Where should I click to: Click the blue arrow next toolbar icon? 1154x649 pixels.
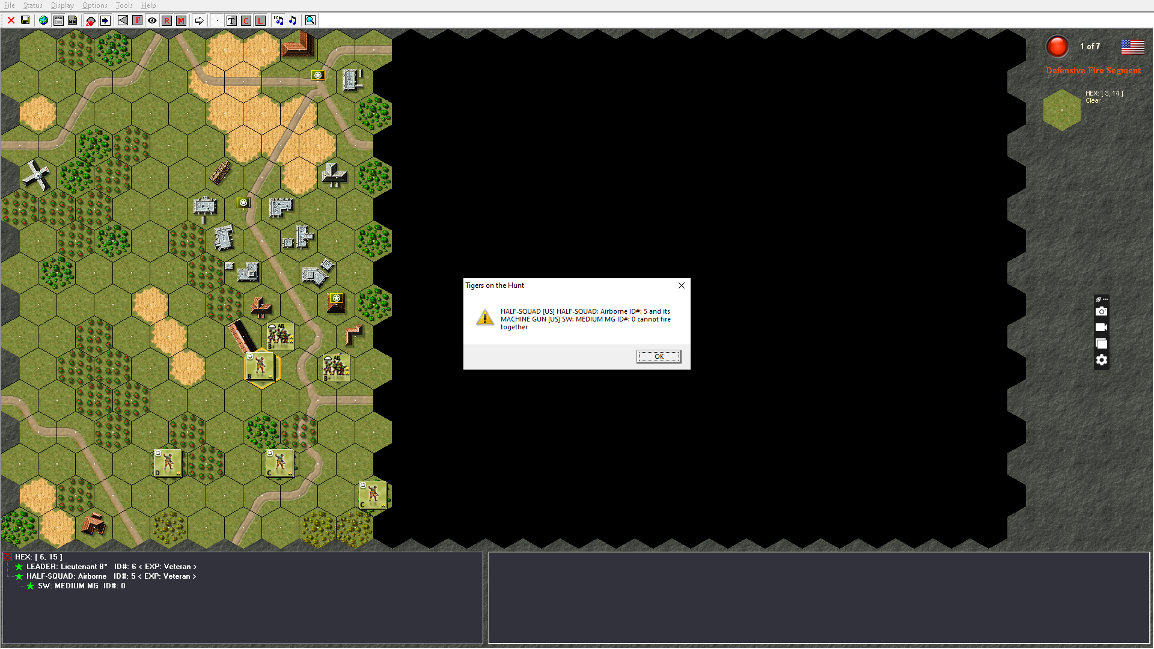(x=105, y=20)
